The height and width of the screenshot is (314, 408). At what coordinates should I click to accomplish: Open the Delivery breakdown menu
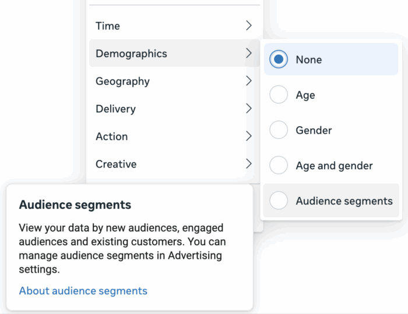174,109
